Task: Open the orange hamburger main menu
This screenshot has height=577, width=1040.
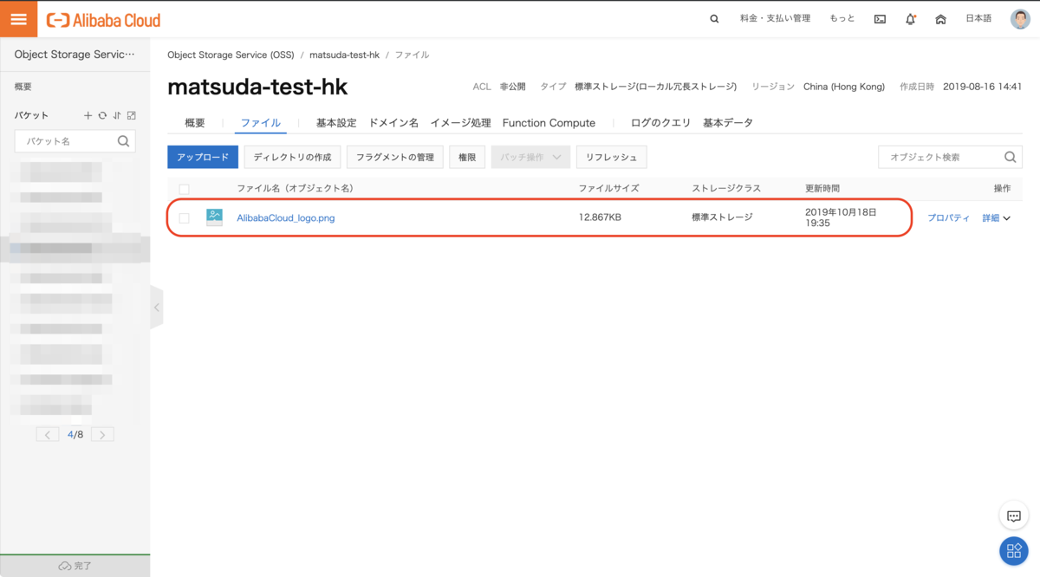Action: click(x=18, y=19)
